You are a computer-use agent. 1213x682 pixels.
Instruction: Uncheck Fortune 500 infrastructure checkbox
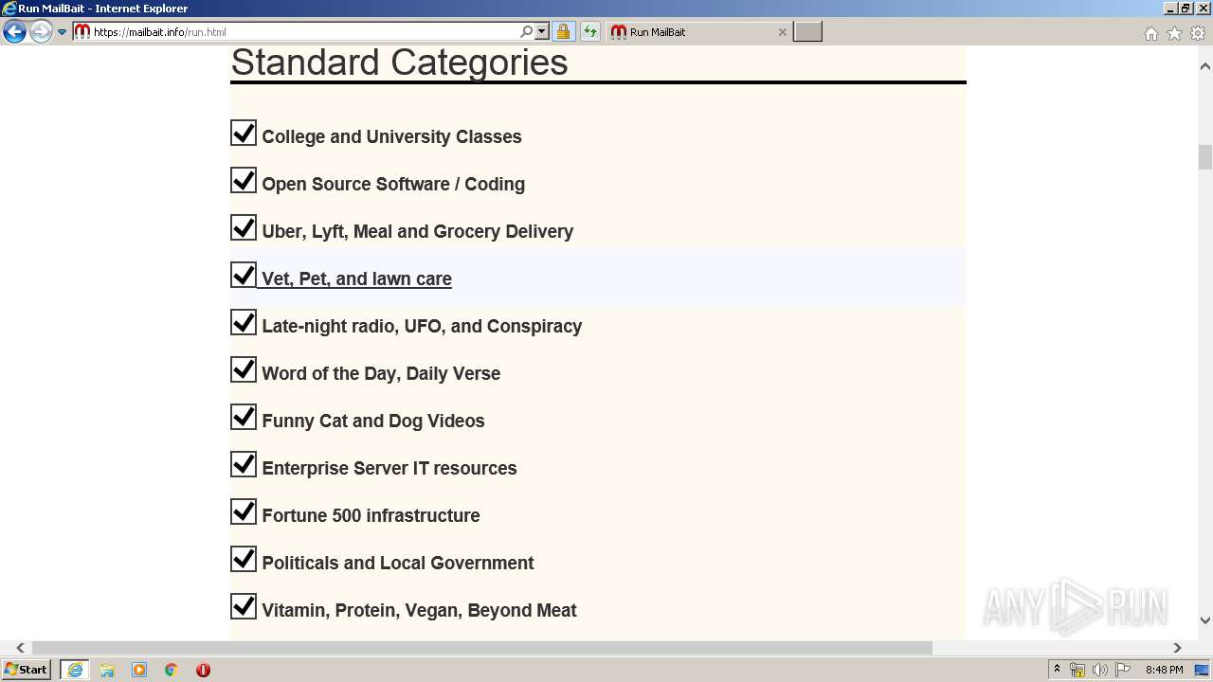click(x=244, y=511)
